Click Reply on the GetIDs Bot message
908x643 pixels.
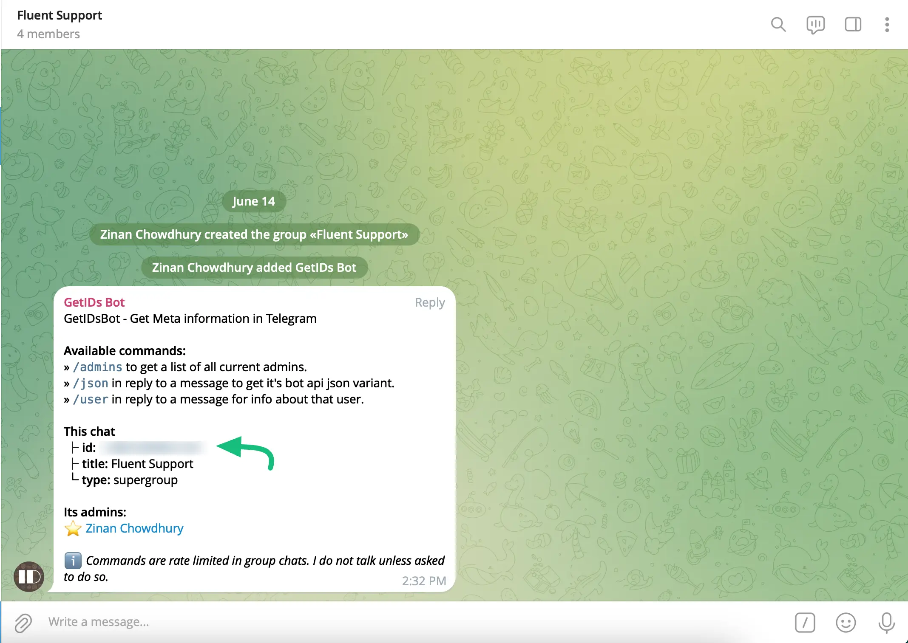[x=429, y=302]
